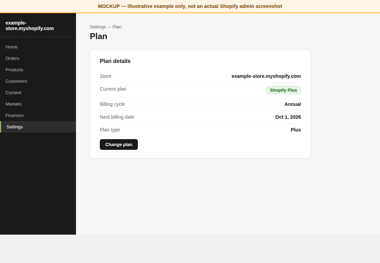Click the Oct 1, 2026 billing date
380x263 pixels.
click(x=288, y=117)
